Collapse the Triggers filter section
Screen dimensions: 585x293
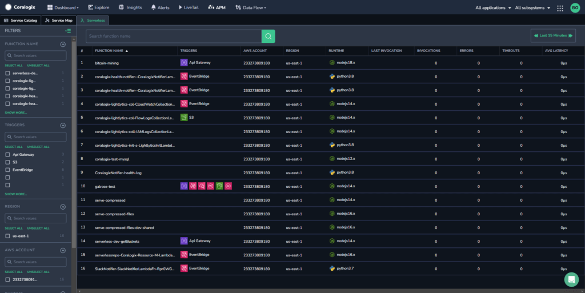click(x=63, y=126)
